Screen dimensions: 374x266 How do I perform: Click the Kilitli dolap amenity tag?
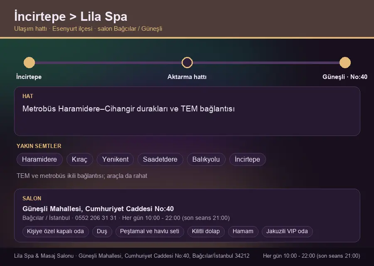point(206,232)
